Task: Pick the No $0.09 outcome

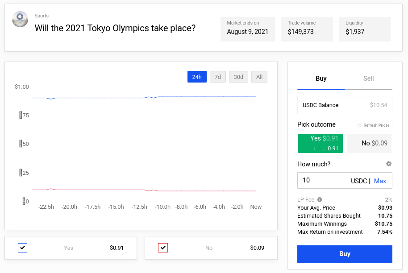Action: pos(369,143)
